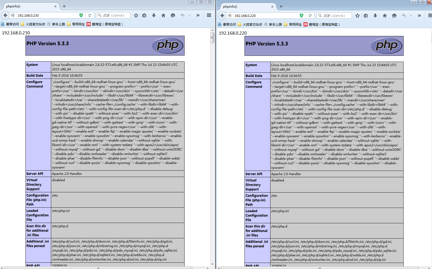Go to home page in right browser

385,16
